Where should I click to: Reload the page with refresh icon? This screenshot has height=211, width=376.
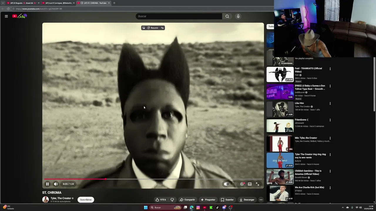[8, 9]
